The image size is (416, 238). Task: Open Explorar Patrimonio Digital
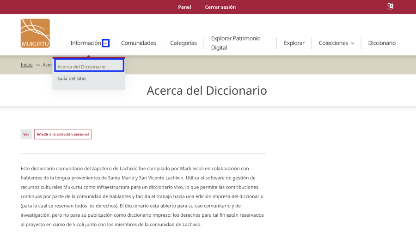pyautogui.click(x=236, y=43)
